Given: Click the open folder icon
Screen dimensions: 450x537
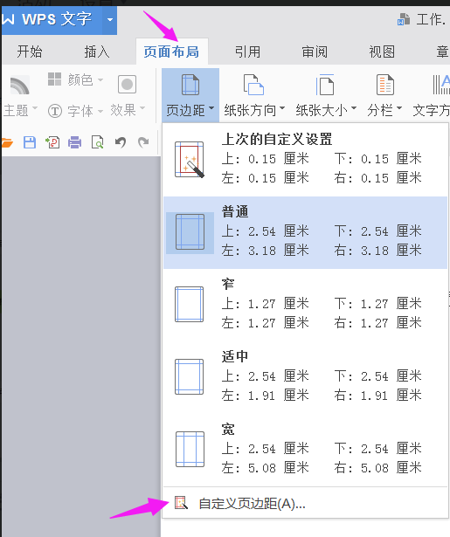Looking at the screenshot, I should click(x=7, y=142).
